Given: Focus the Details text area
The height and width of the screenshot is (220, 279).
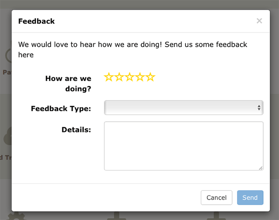Looking at the screenshot, I should (184, 146).
